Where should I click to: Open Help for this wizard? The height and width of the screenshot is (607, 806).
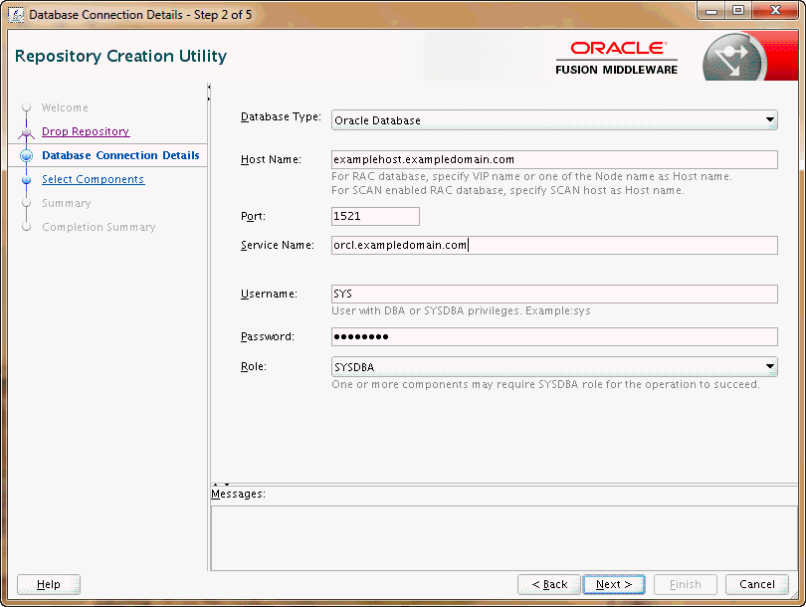pyautogui.click(x=49, y=584)
